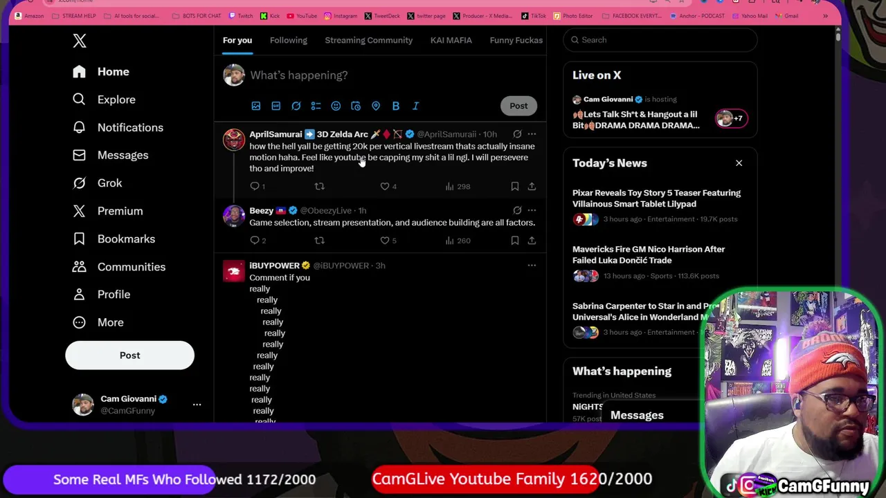Add a GIF using the GIF icon
The width and height of the screenshot is (886, 498).
pyautogui.click(x=276, y=106)
